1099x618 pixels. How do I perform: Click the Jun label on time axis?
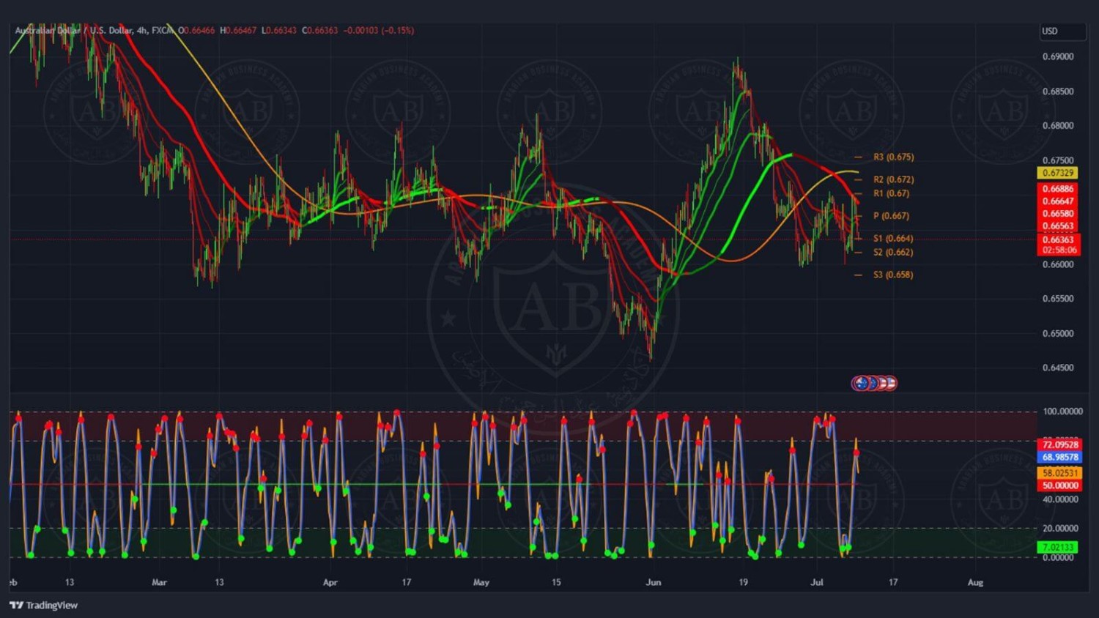653,583
